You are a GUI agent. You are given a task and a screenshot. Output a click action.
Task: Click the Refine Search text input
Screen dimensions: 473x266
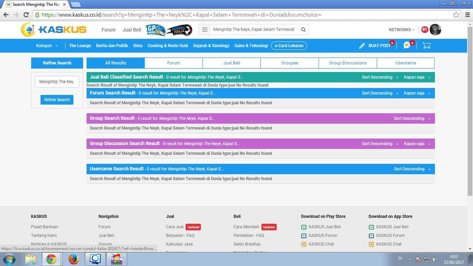(x=57, y=82)
